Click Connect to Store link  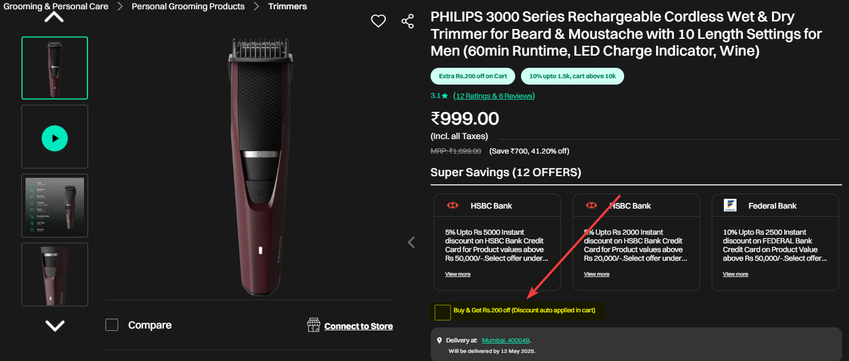coord(358,326)
